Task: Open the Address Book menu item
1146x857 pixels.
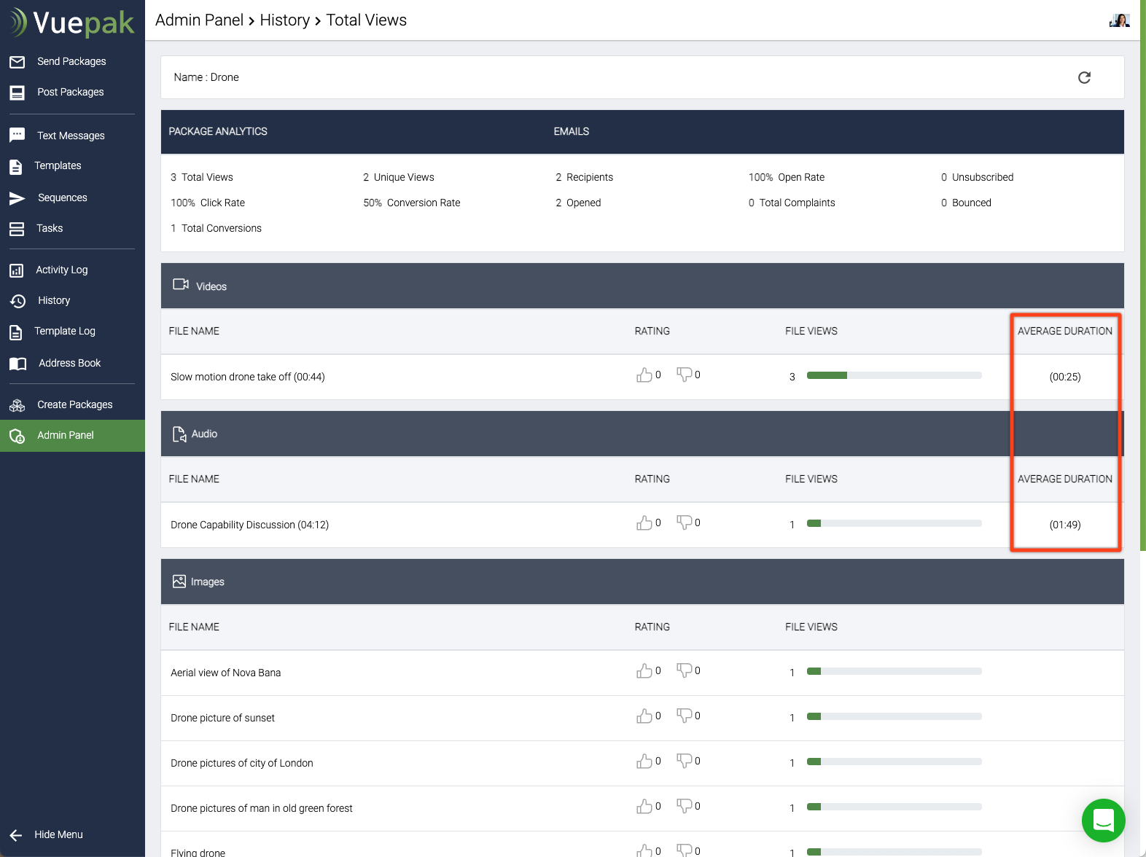Action: (69, 364)
